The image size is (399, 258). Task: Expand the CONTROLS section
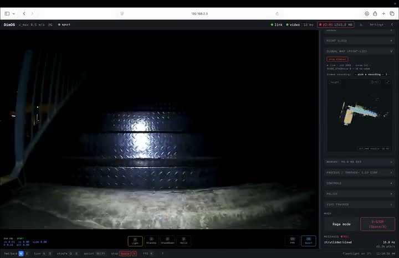[359, 183]
